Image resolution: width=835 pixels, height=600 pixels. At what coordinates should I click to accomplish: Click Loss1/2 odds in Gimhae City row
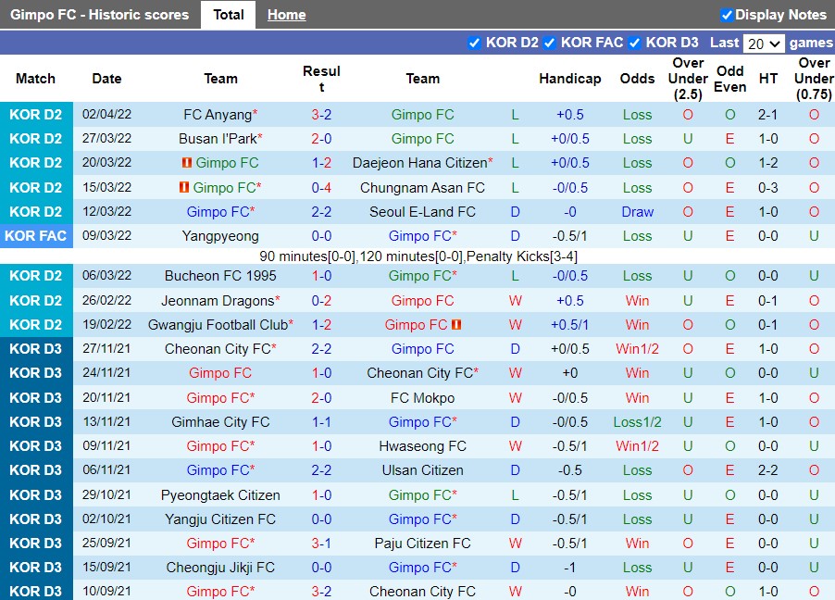coord(637,422)
